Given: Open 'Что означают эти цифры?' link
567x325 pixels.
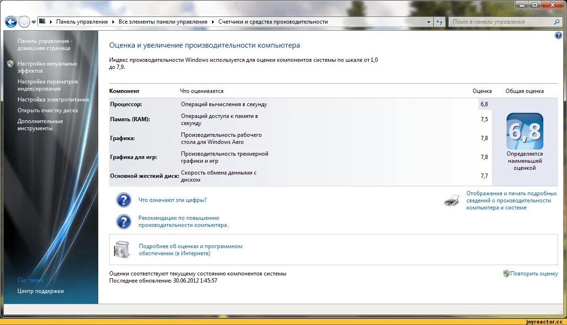Looking at the screenshot, I should [x=172, y=200].
